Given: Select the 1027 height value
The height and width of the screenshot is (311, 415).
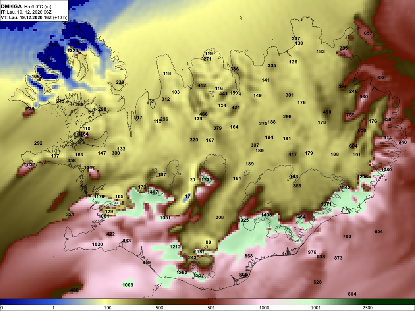Looking at the screenshot, I should click(29, 165).
